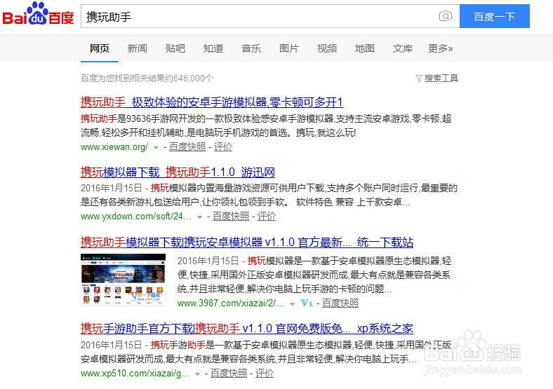Viewport: 553px width, 389px height.
Task: Switch to the 新闻 tab
Action: (137, 48)
